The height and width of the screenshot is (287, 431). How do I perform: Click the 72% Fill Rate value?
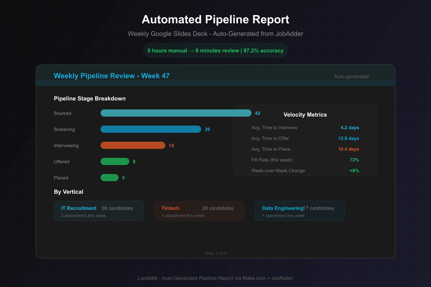tap(354, 160)
